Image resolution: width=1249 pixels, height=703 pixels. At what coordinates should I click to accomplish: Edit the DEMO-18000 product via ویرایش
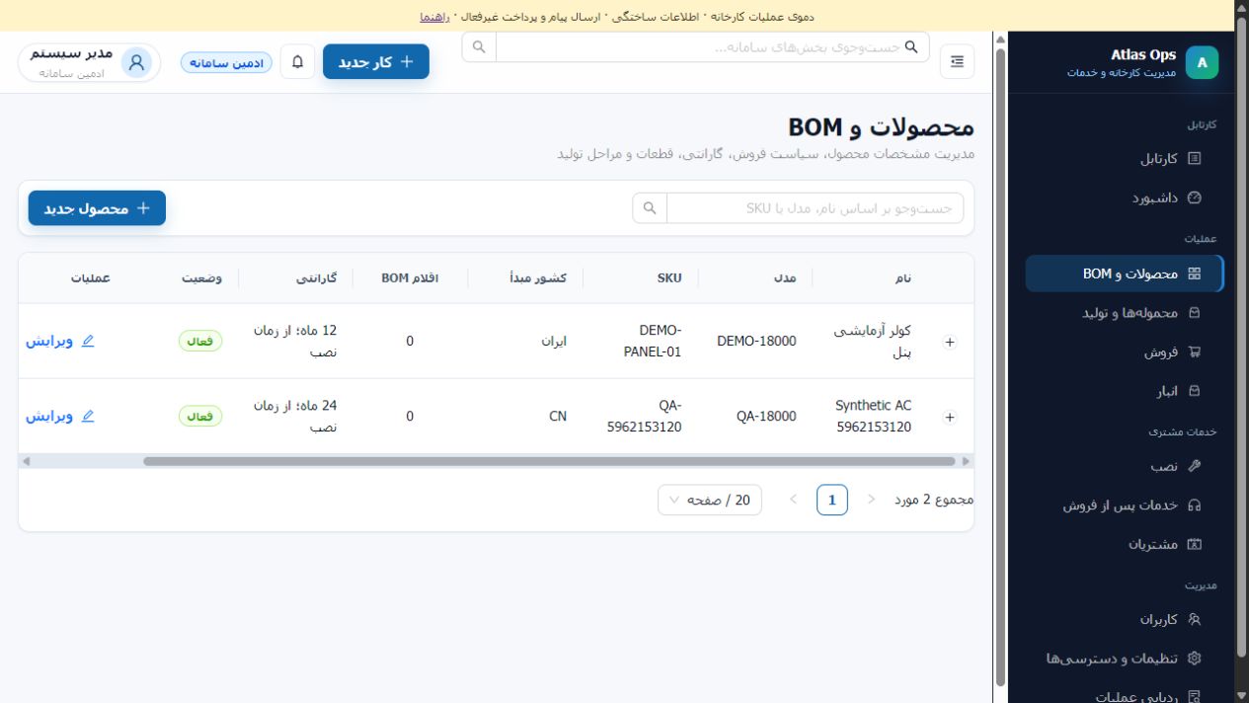[x=59, y=341]
